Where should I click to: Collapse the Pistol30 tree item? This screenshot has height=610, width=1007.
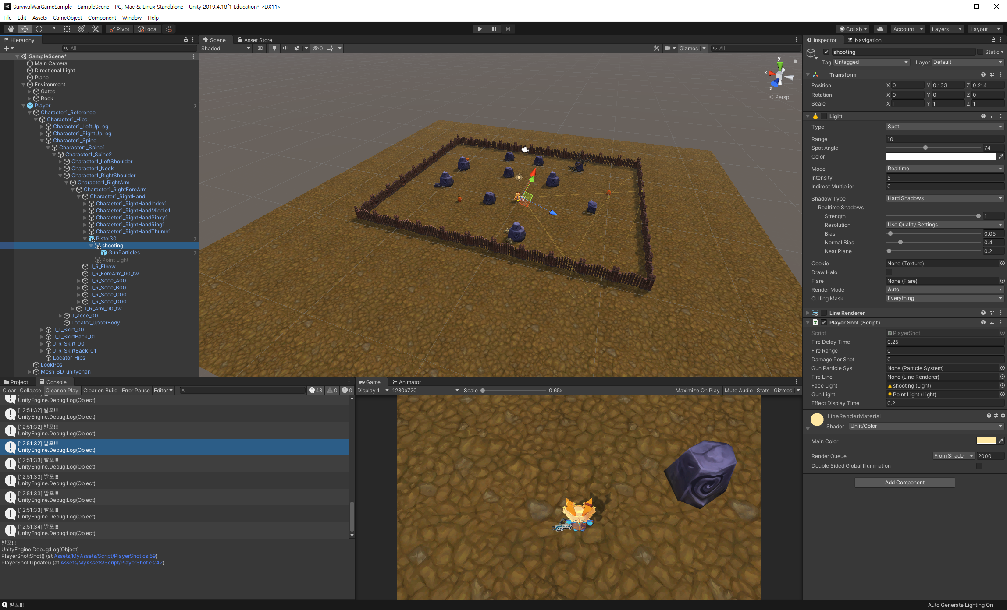pyautogui.click(x=85, y=239)
